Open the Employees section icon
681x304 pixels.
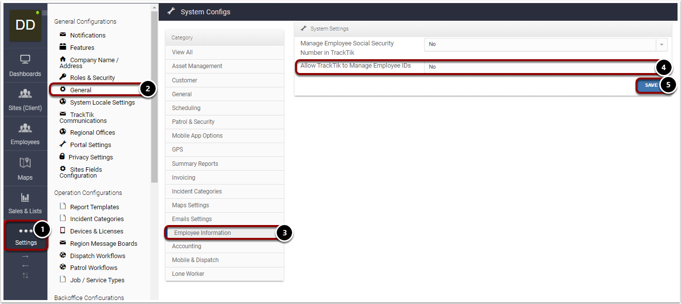click(25, 128)
